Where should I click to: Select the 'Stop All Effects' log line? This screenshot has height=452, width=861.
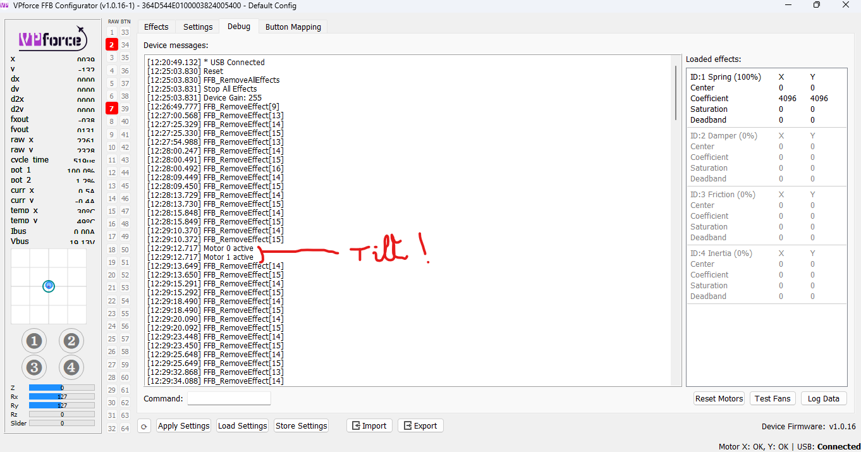click(x=202, y=89)
